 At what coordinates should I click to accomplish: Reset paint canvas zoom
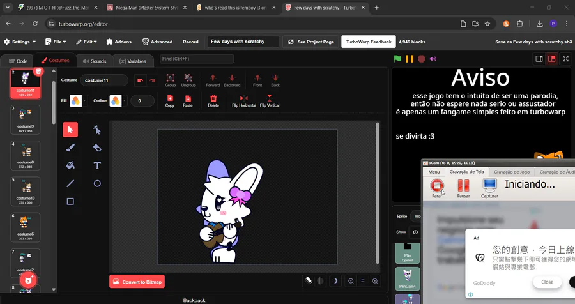coord(363,281)
